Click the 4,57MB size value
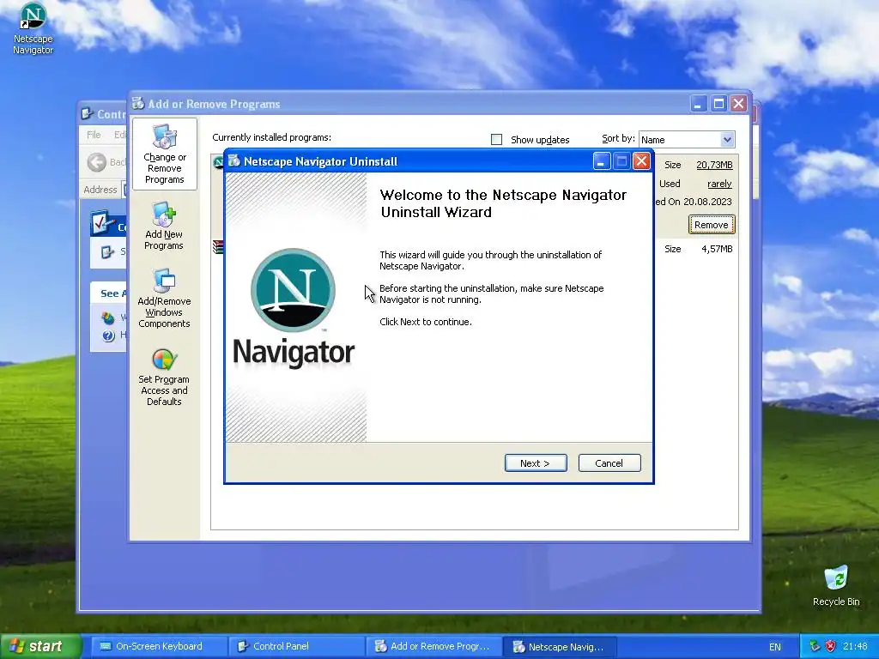The height and width of the screenshot is (659, 879). point(717,249)
